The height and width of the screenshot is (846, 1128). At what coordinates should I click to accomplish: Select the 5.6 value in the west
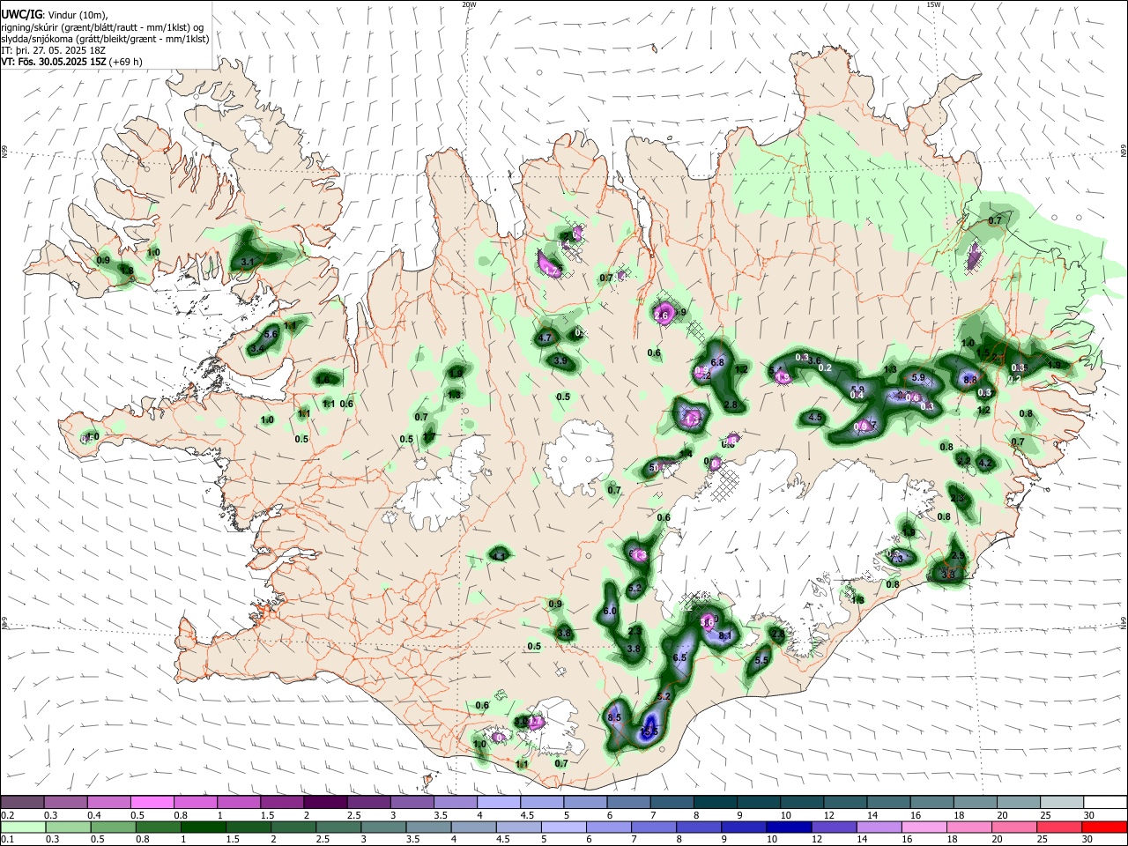[271, 334]
